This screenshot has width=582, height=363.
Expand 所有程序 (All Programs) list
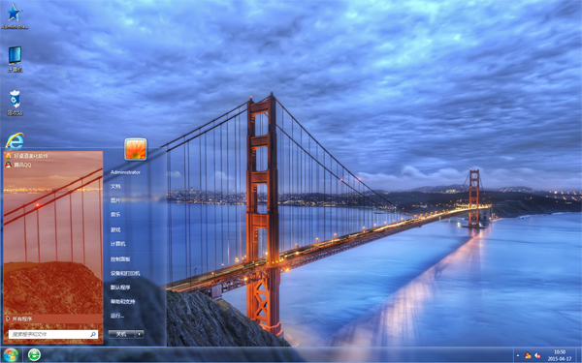pos(53,318)
